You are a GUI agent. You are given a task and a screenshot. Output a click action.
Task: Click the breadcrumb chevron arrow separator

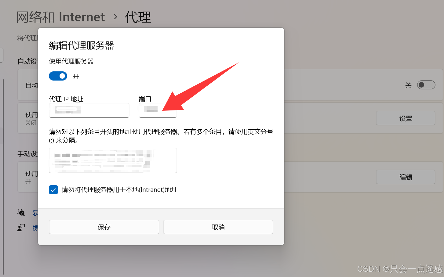(x=115, y=17)
